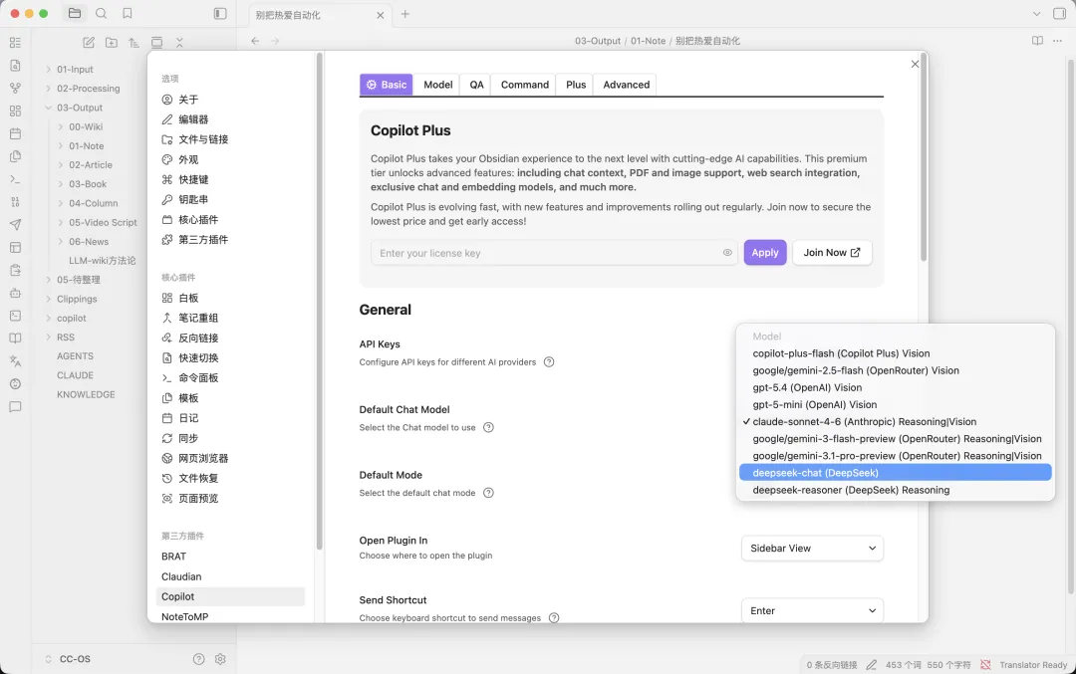This screenshot has height=674, width=1076.
Task: Click the search icon in top toolbar
Action: tap(102, 14)
